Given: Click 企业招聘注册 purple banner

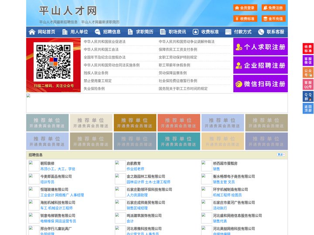Looking at the screenshot, I should point(260,65).
